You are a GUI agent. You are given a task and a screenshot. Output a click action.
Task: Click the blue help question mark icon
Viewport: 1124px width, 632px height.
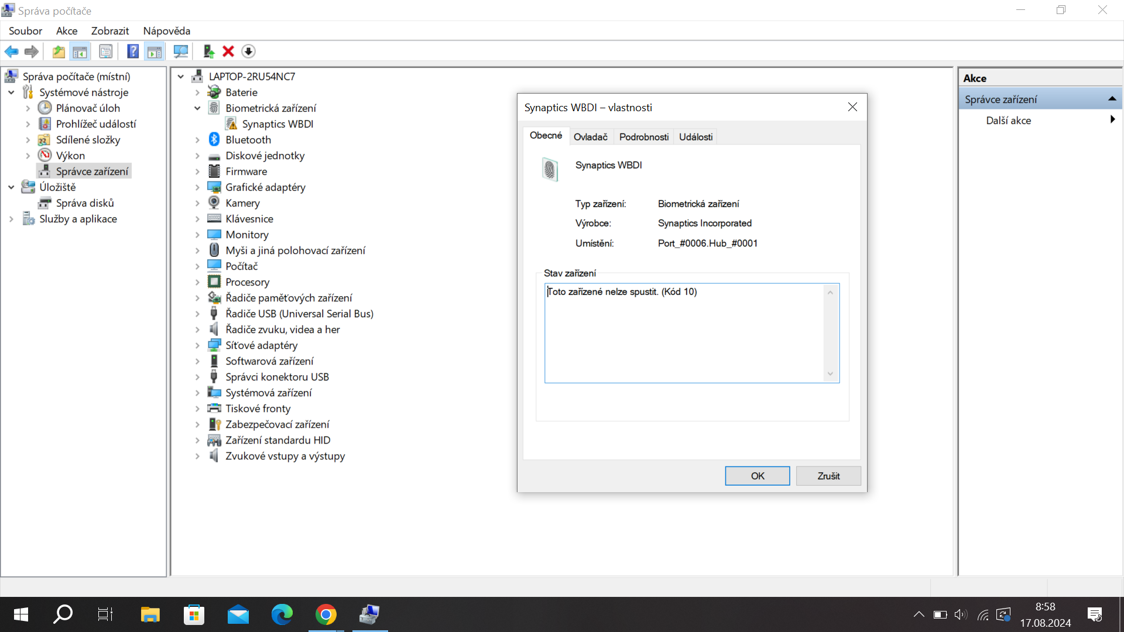tap(133, 51)
